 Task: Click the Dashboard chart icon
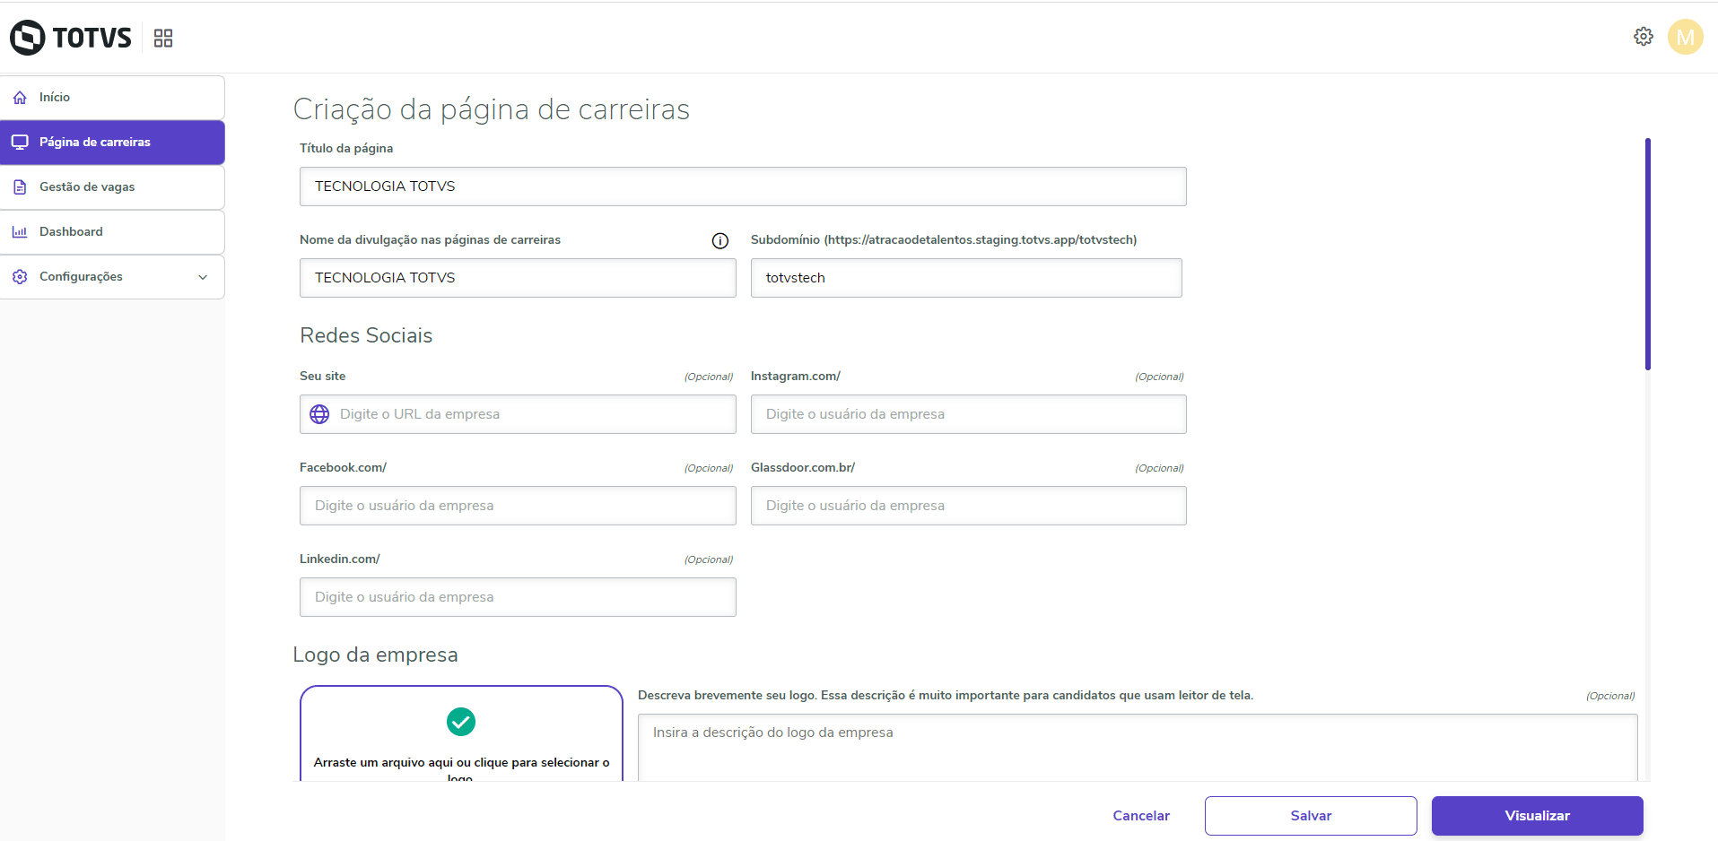(20, 232)
